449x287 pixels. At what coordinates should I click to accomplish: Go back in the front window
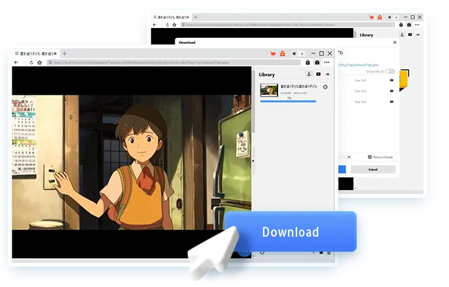tap(16, 62)
